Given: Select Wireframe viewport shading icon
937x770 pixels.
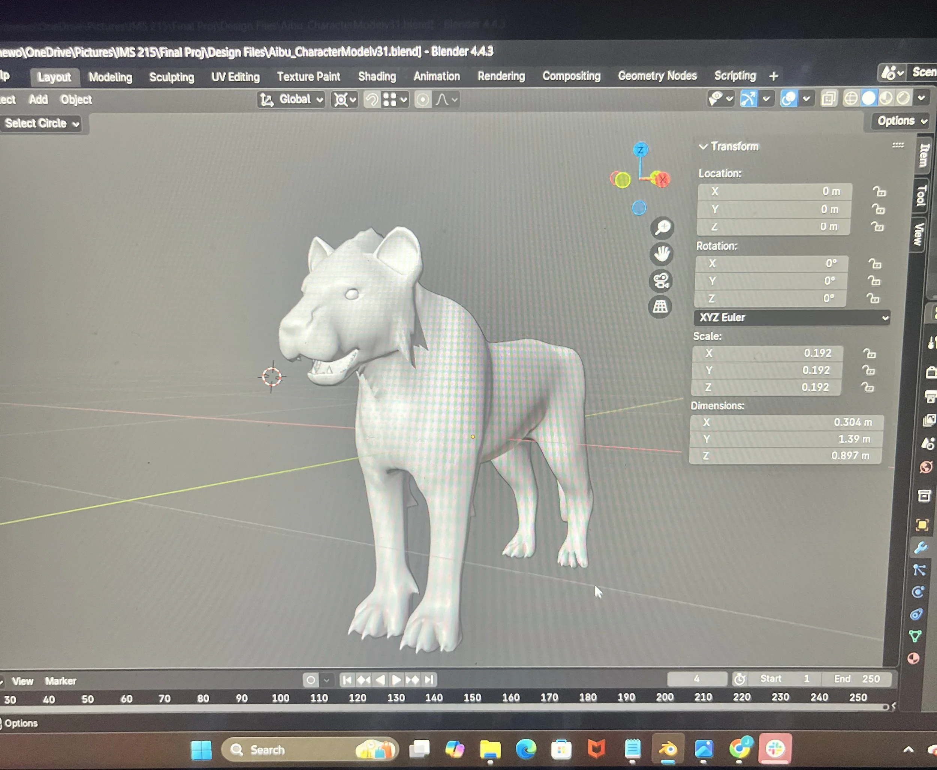Looking at the screenshot, I should point(850,98).
